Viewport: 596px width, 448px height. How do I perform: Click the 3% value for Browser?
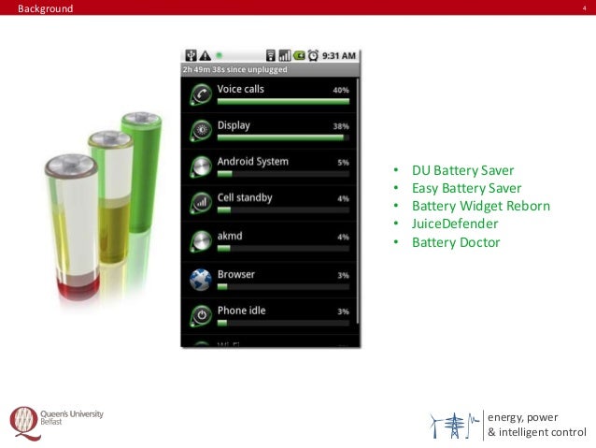pyautogui.click(x=343, y=275)
